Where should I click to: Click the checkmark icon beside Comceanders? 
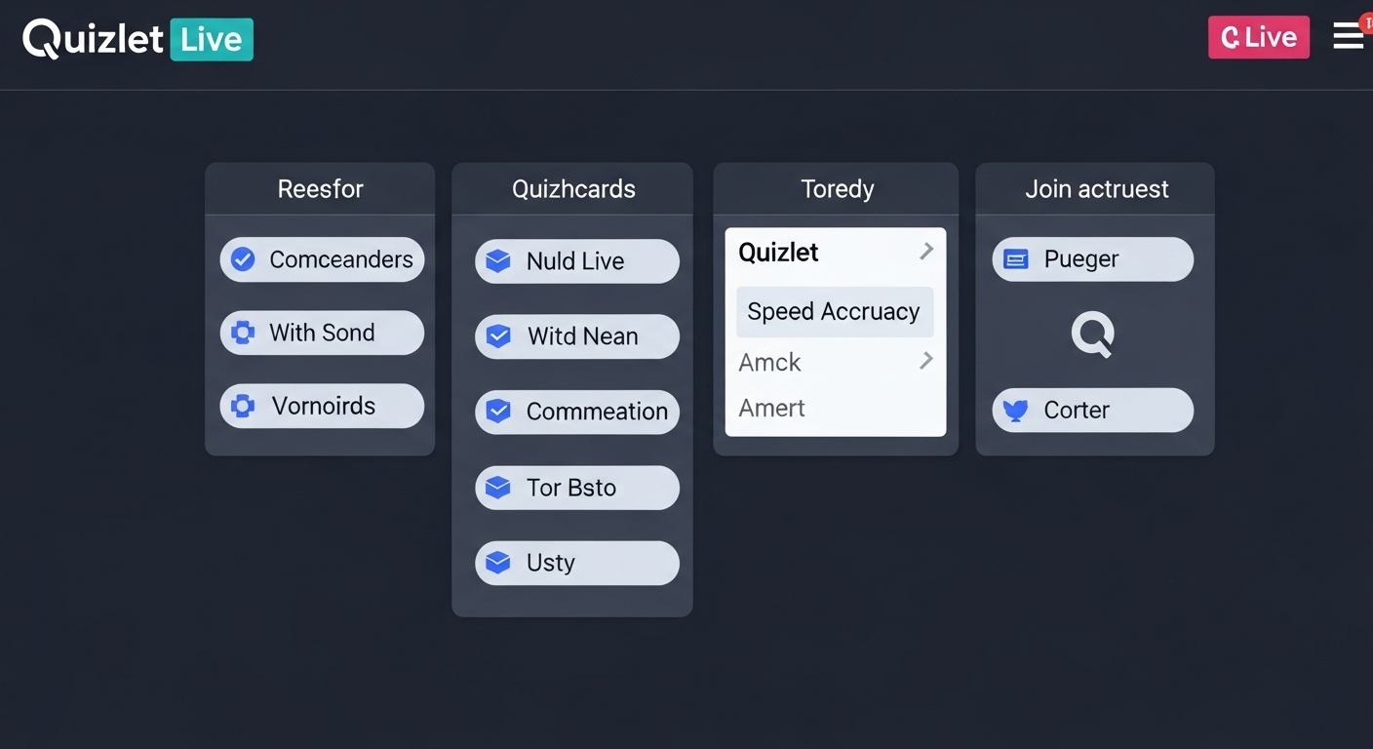(242, 259)
